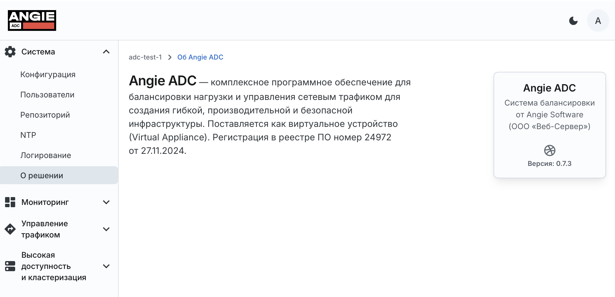Click the (ООО «Веб-Сервер») text in card

[550, 126]
